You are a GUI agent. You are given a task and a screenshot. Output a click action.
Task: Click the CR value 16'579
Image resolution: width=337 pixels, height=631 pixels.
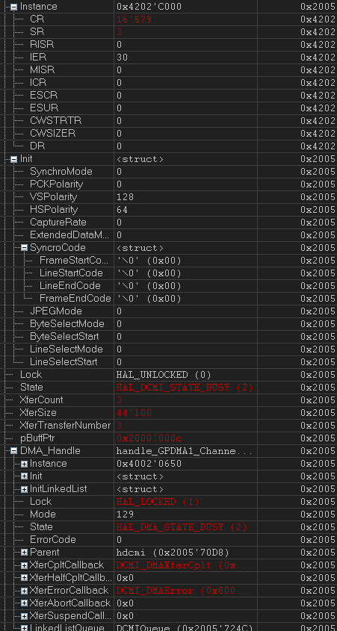pos(134,19)
